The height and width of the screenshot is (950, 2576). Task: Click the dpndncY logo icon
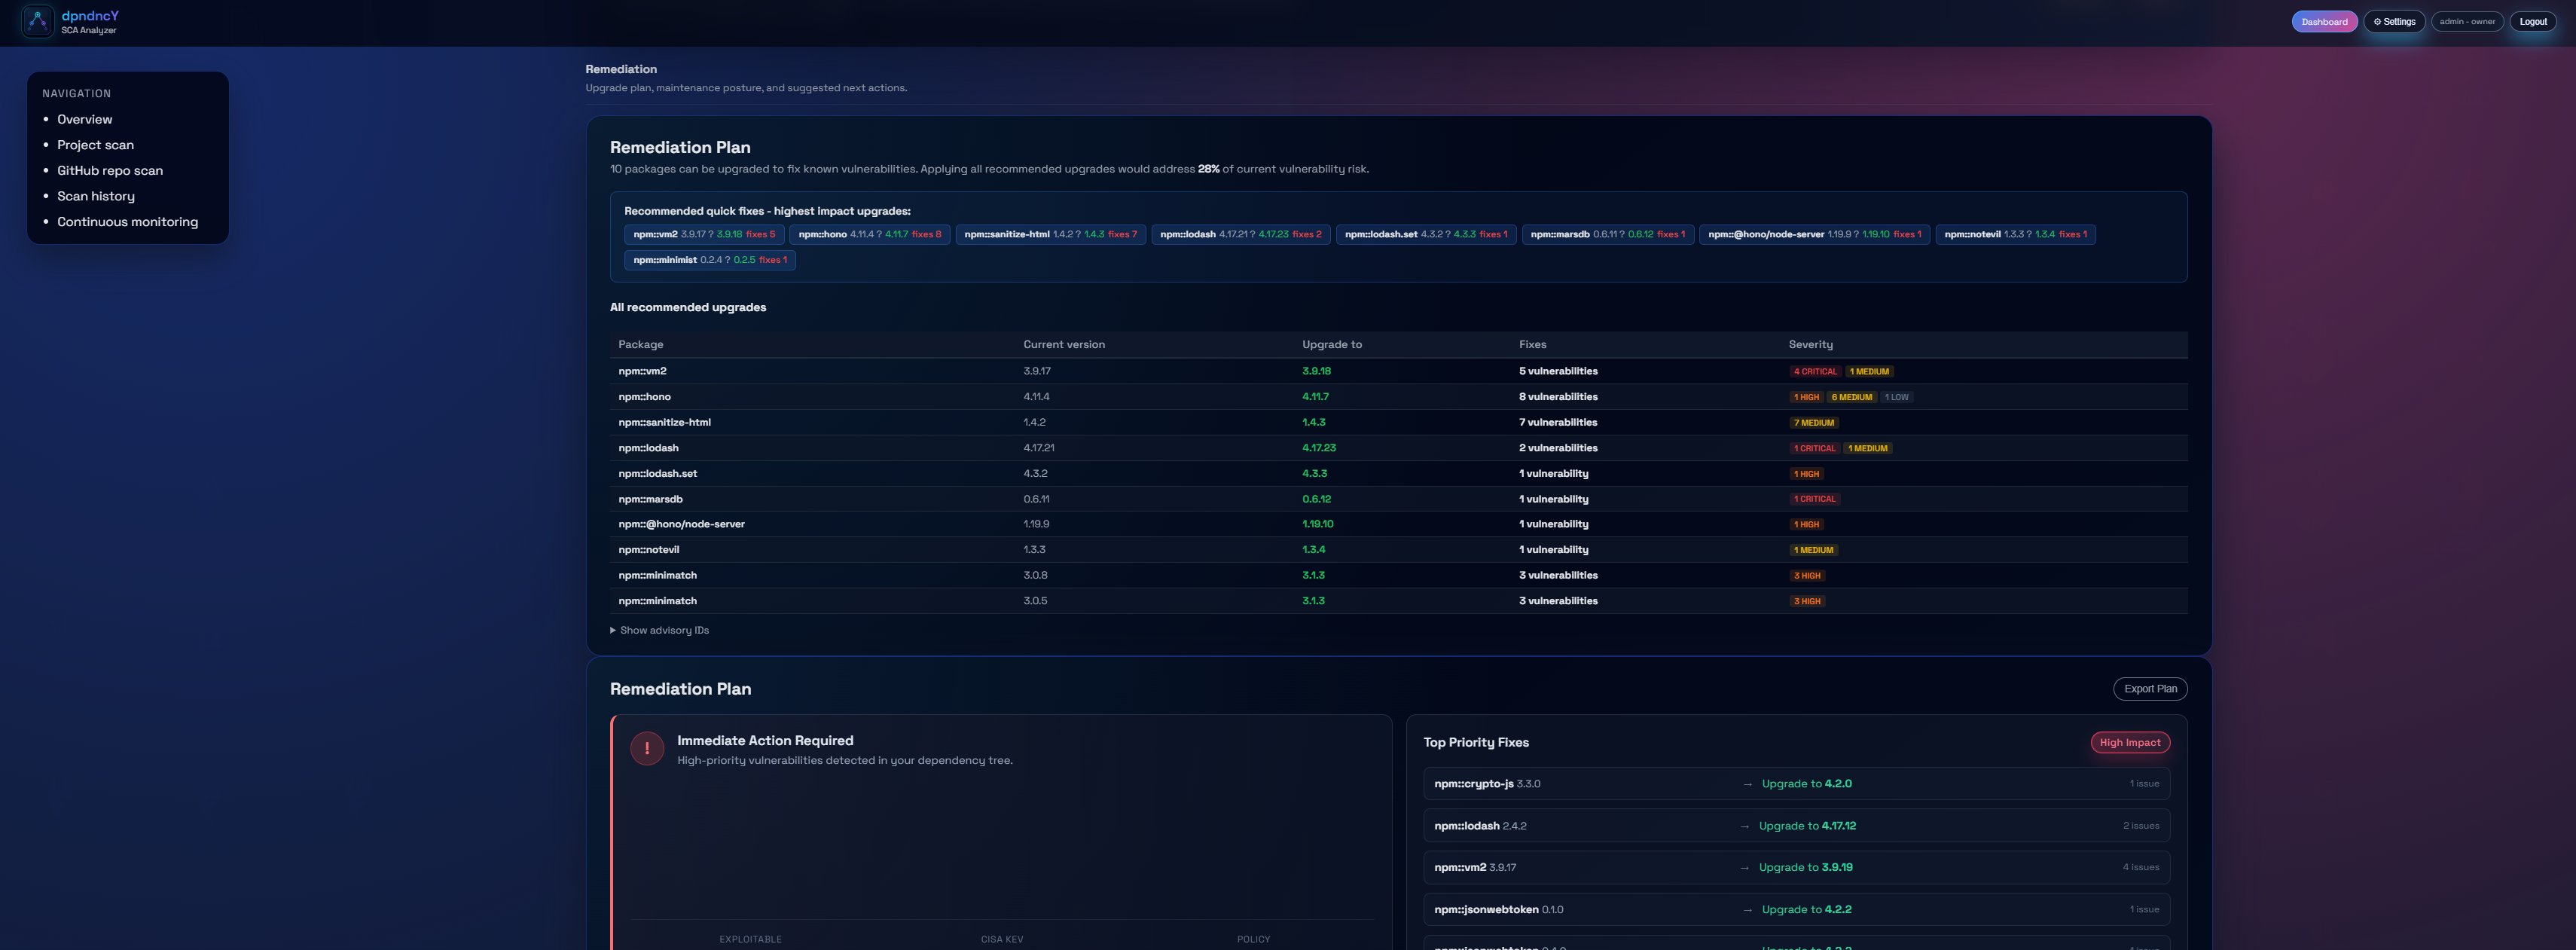[x=37, y=21]
